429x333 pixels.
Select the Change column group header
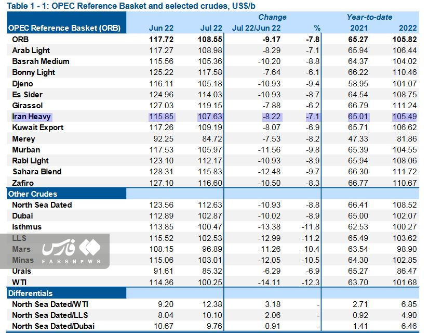272,17
